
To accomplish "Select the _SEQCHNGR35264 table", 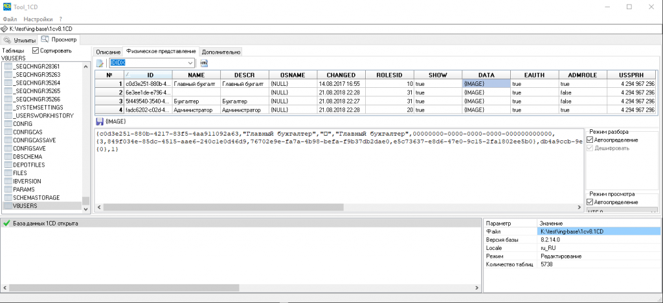I will click(42, 83).
